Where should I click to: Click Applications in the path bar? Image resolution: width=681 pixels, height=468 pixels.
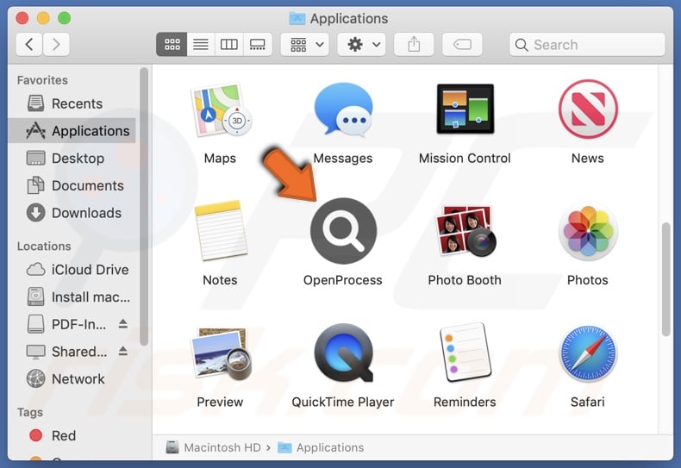pos(321,447)
